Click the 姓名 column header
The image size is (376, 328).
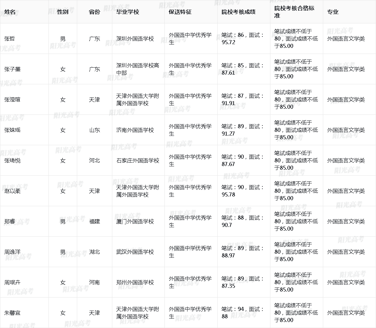10,12
